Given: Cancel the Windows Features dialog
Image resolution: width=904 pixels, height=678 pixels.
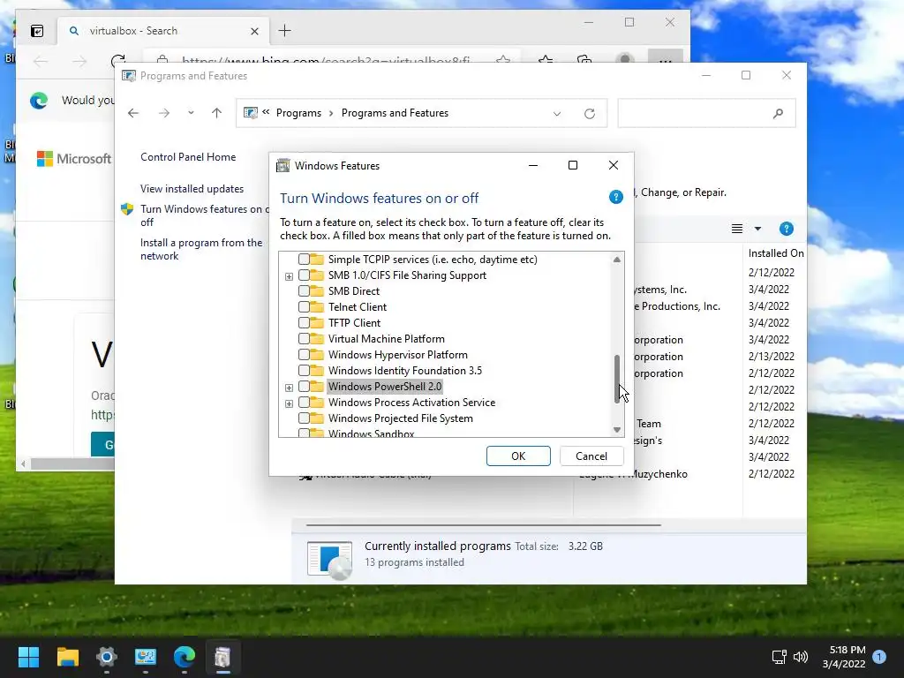Looking at the screenshot, I should (591, 456).
